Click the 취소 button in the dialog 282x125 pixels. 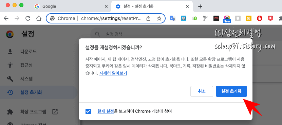[202, 91]
